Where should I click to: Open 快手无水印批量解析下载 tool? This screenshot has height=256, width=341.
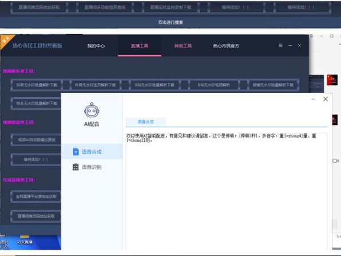[x=36, y=103]
